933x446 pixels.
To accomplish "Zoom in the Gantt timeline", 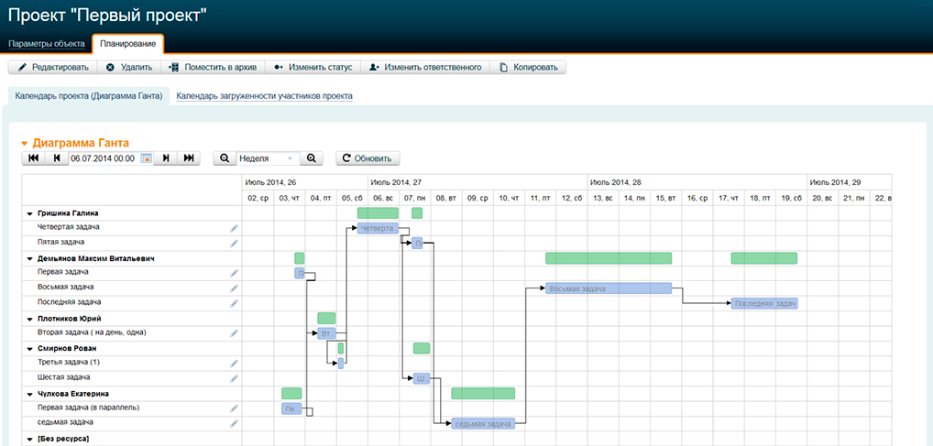I will click(x=311, y=158).
